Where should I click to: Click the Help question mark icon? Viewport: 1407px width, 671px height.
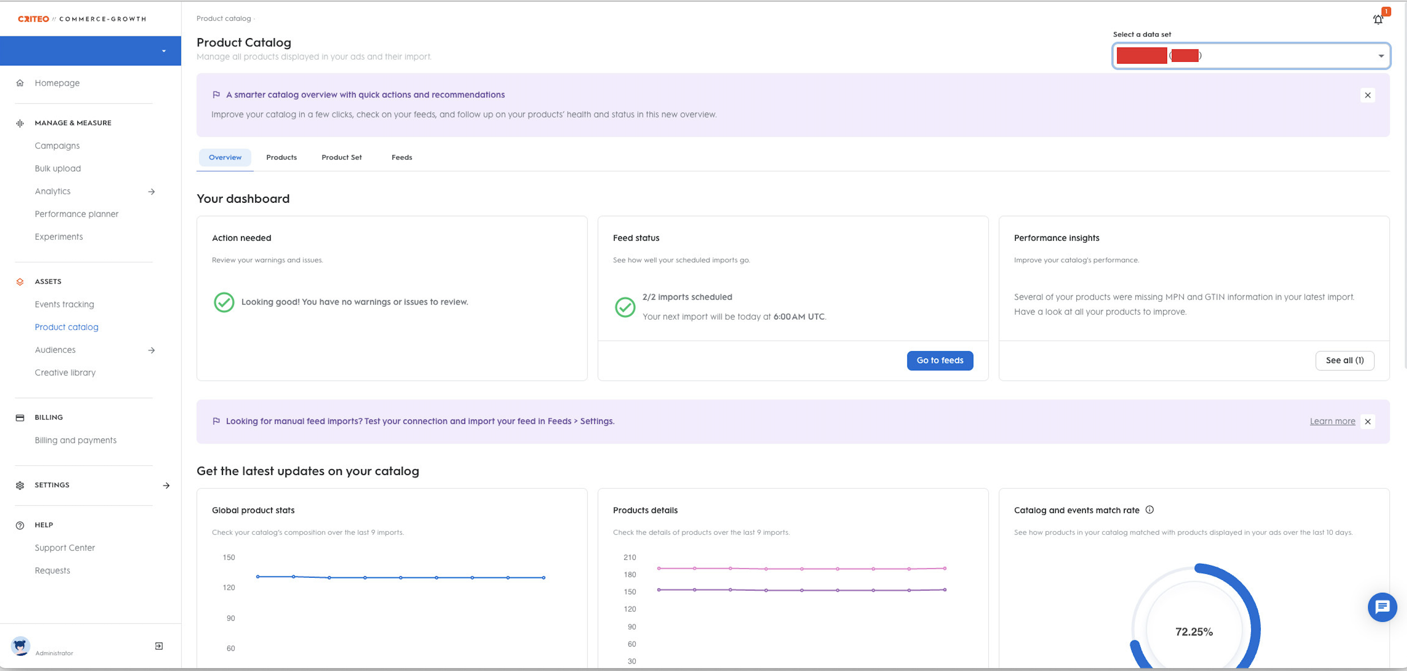tap(20, 525)
